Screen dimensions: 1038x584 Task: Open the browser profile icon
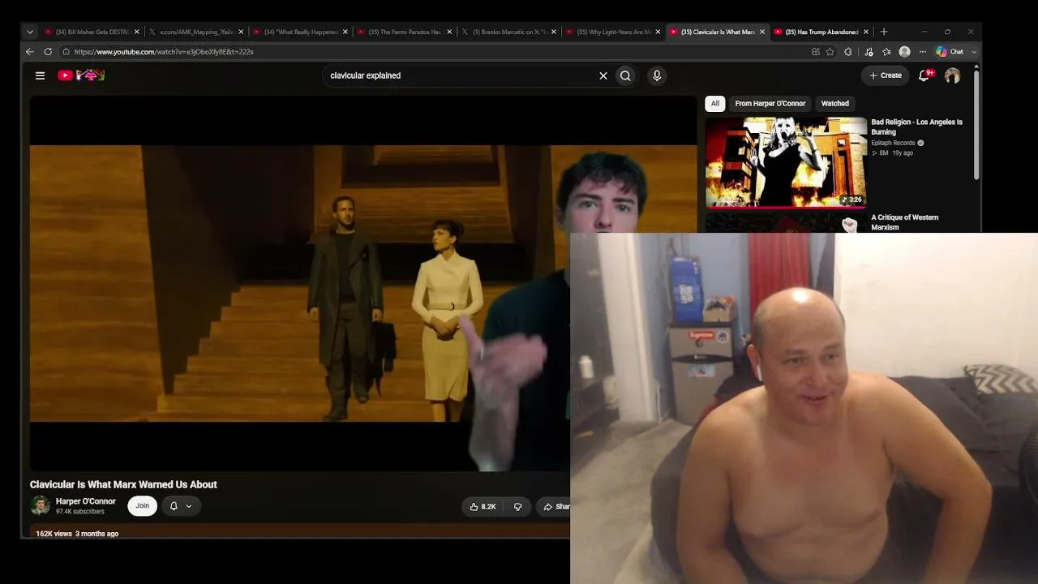pyautogui.click(x=904, y=52)
